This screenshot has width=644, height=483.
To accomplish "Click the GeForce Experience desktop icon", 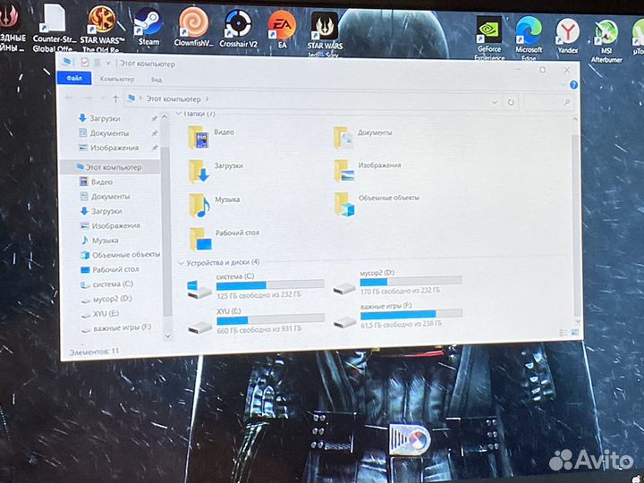I will [488, 30].
